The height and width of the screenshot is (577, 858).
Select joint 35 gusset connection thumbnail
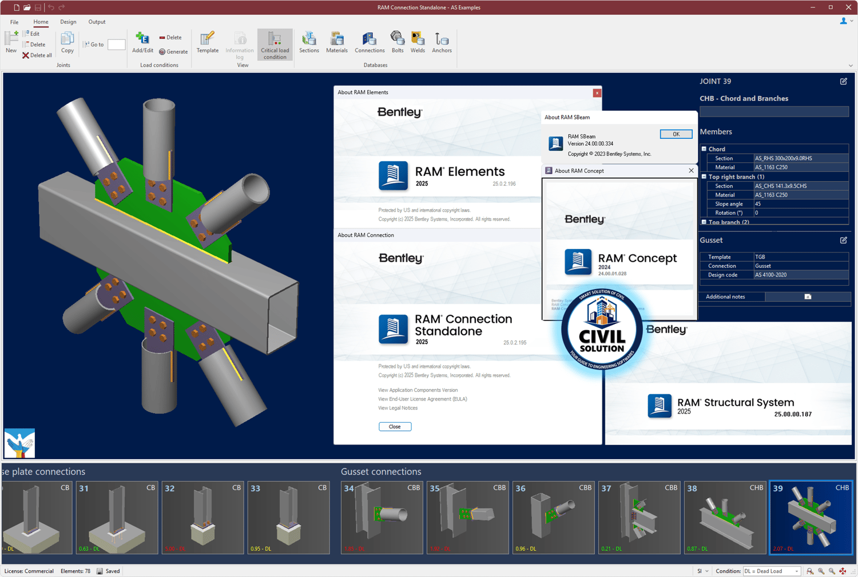(468, 518)
